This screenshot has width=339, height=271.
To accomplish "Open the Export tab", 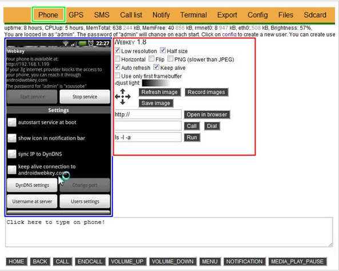I will [x=227, y=15].
